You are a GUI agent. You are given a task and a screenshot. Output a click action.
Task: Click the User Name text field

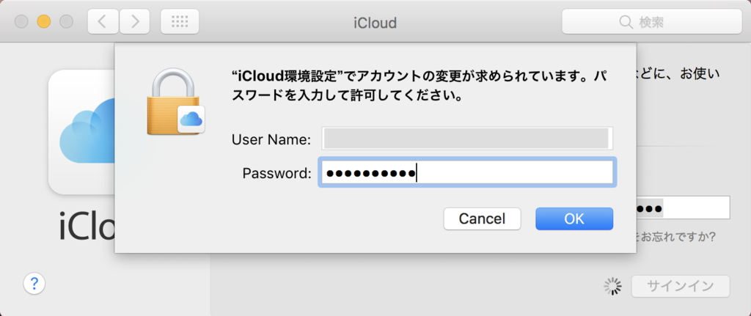[466, 139]
